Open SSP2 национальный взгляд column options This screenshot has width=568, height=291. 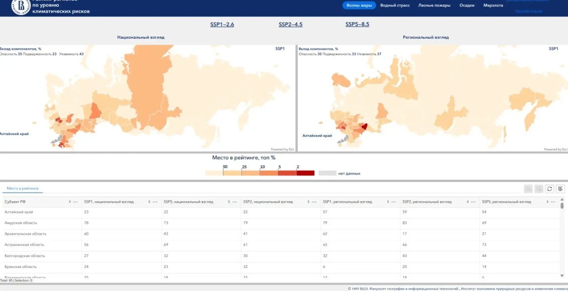(314, 202)
